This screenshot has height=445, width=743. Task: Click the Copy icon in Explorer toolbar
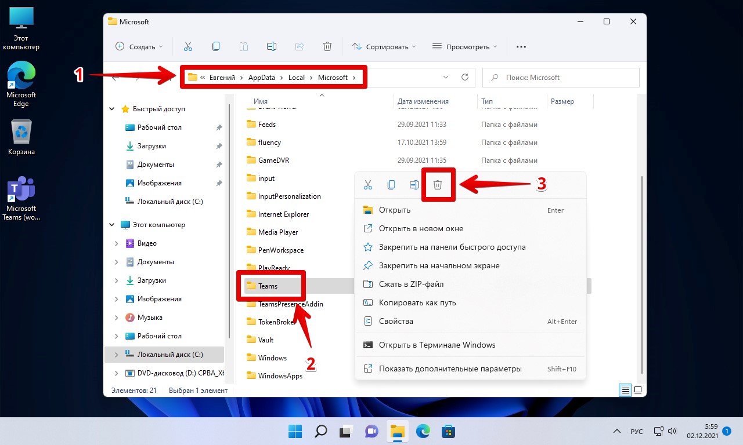(x=216, y=46)
